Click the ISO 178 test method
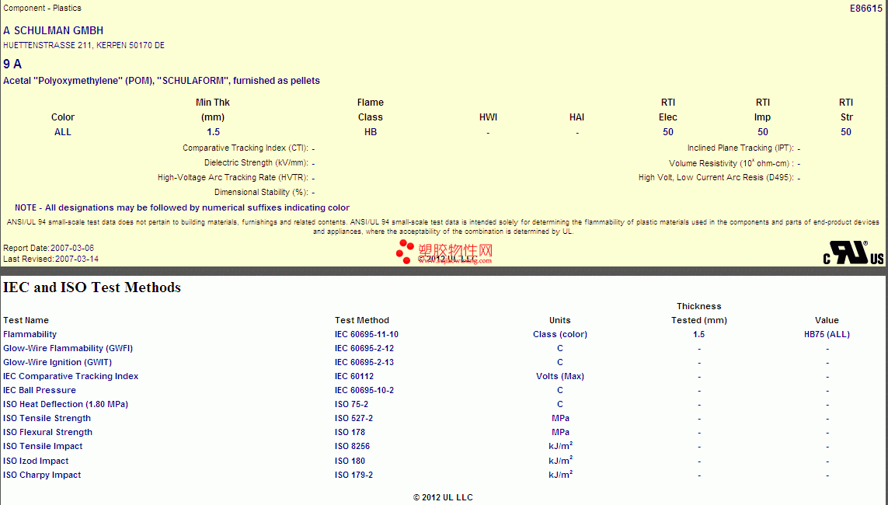 click(x=350, y=432)
